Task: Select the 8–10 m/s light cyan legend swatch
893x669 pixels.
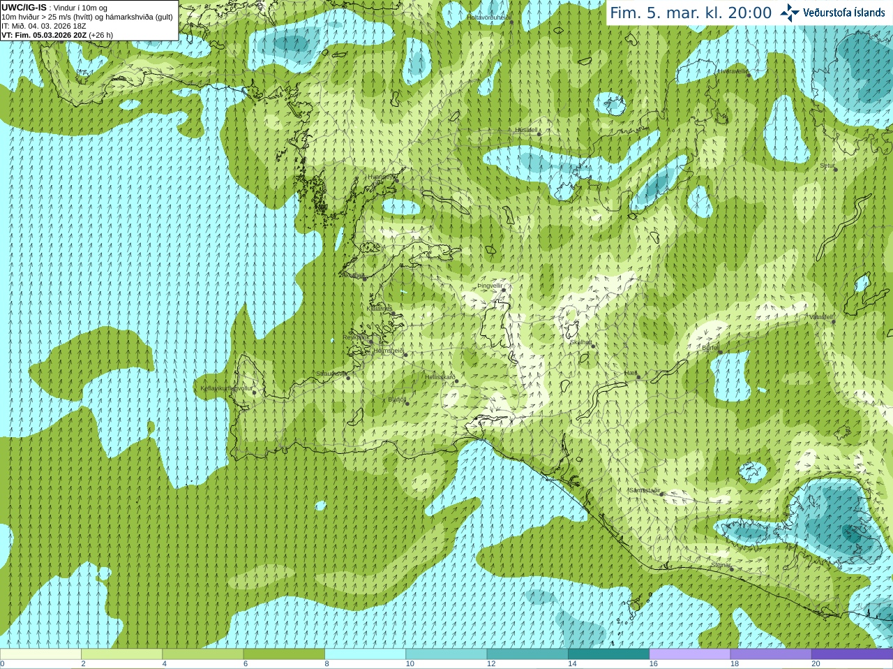Action: (x=365, y=654)
